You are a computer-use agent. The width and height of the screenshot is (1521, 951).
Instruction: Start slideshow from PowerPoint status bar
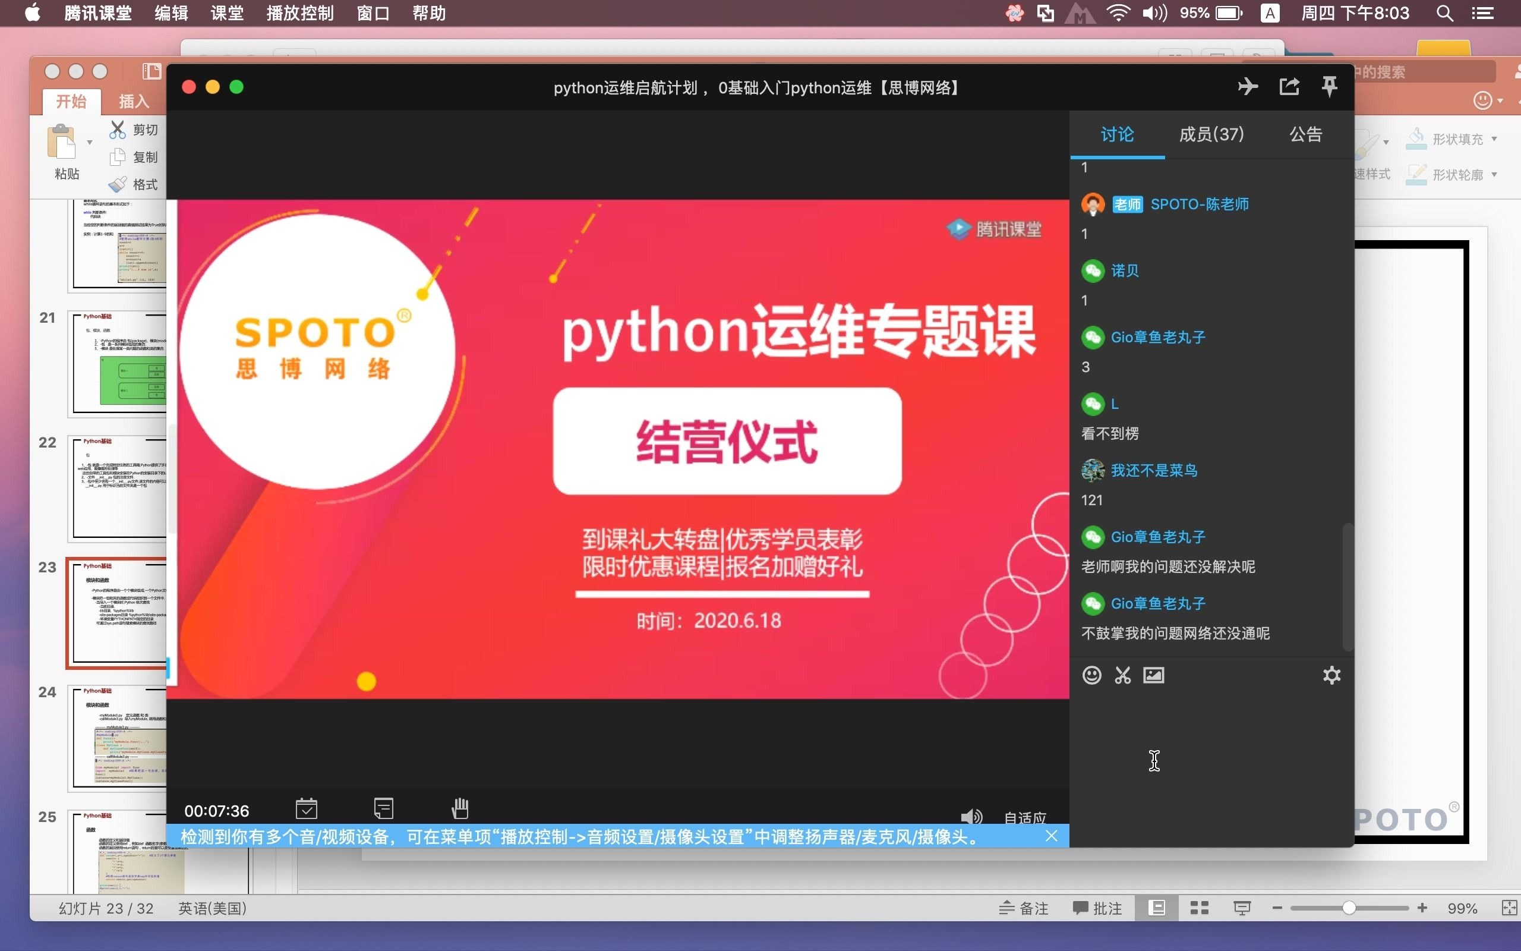click(1242, 908)
